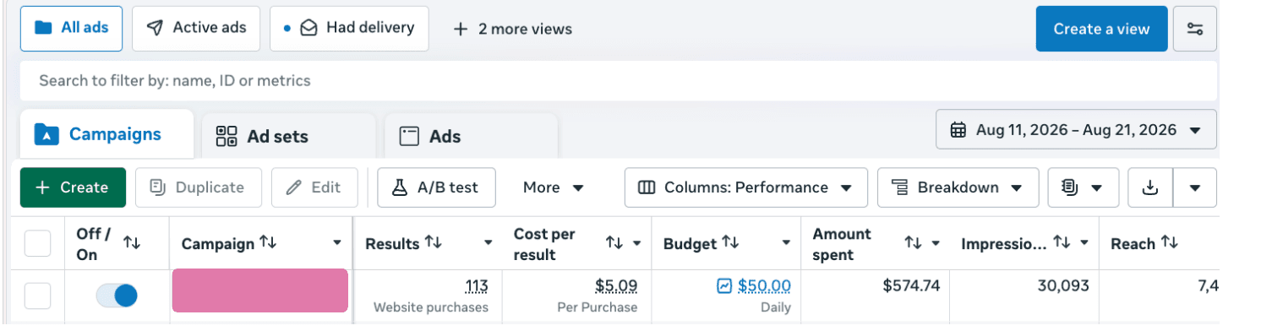Open the date range picker
Image resolution: width=1261 pixels, height=331 pixels.
click(x=1076, y=130)
